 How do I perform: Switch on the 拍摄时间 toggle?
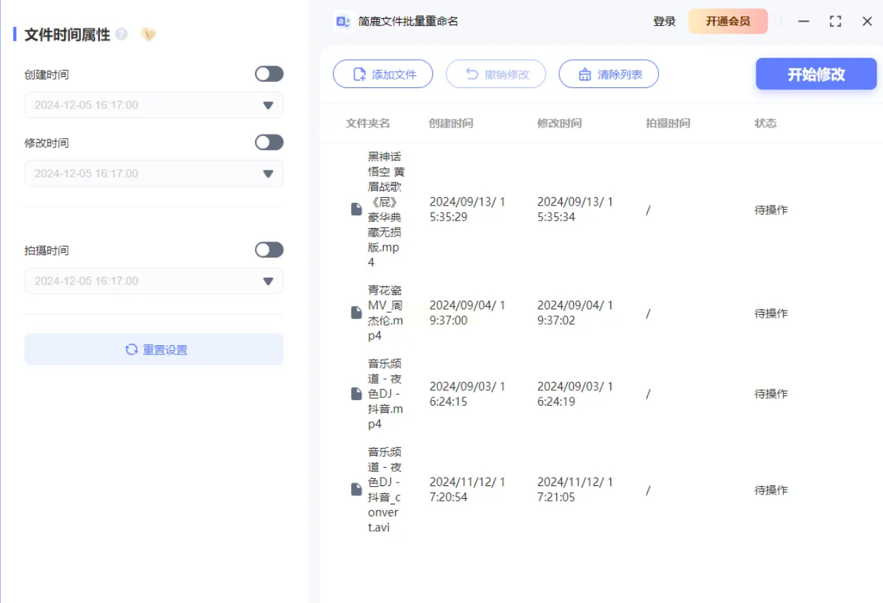click(269, 250)
